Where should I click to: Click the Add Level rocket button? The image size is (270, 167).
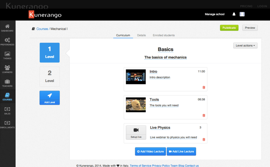(50, 98)
